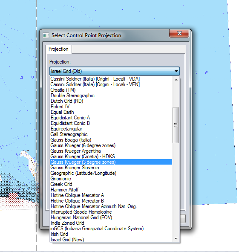
Task: Choose Geographic (Latitude/Longitude) from the list
Action: coord(111,173)
